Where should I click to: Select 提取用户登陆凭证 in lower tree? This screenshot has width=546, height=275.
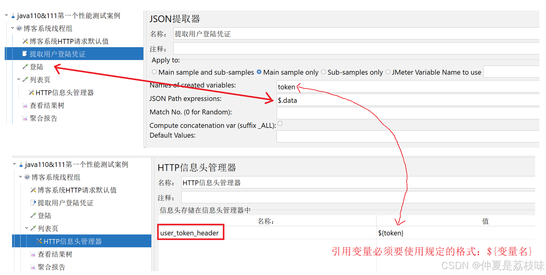tap(65, 203)
